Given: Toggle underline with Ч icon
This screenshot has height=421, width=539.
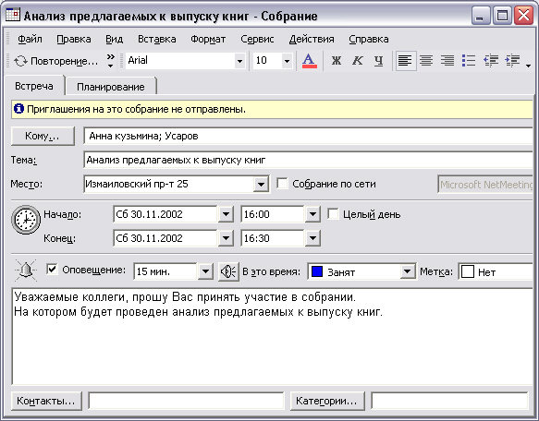Looking at the screenshot, I should click(x=378, y=61).
